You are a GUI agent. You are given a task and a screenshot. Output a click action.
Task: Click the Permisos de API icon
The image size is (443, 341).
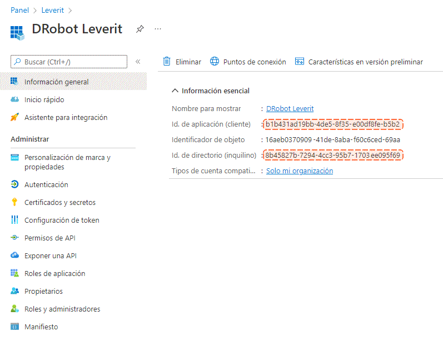(14, 238)
